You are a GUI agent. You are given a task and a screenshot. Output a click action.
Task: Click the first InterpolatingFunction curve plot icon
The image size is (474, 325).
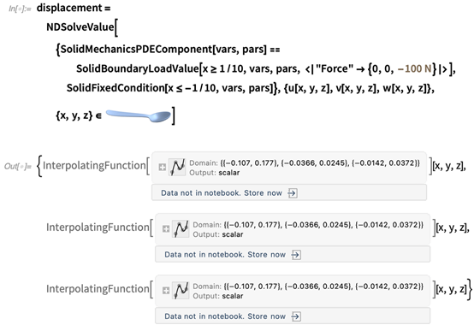[x=177, y=168]
